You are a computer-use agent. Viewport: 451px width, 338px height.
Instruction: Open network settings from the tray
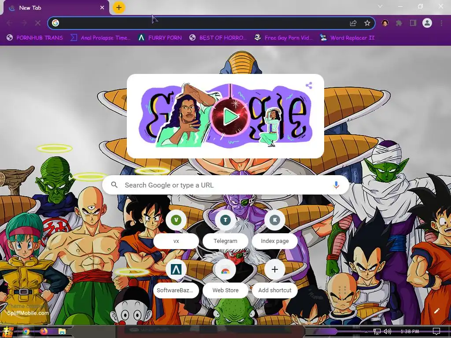377,332
